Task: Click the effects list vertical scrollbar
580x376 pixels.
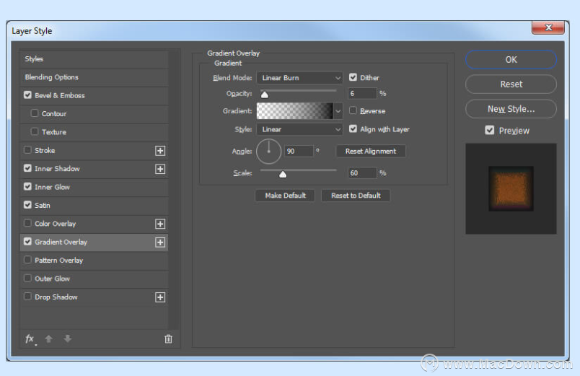Action: (x=174, y=189)
